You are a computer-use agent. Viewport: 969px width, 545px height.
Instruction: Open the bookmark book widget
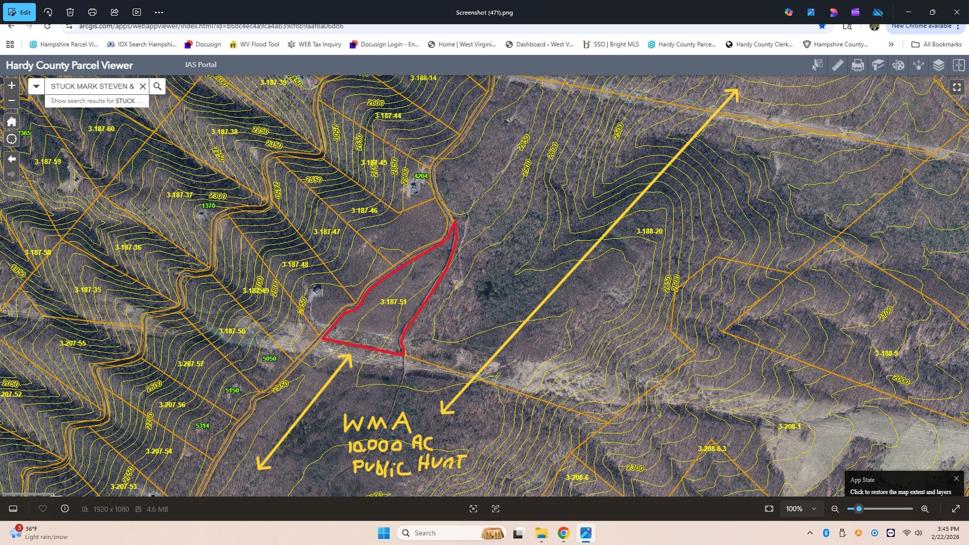pyautogui.click(x=878, y=65)
